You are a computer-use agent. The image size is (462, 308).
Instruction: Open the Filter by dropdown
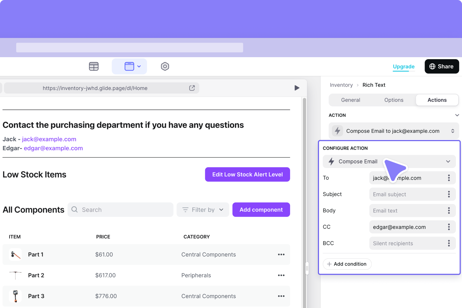[203, 210]
